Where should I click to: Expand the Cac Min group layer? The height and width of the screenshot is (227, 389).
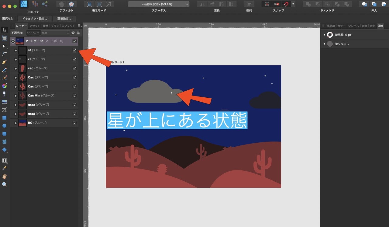pyautogui.click(x=16, y=96)
